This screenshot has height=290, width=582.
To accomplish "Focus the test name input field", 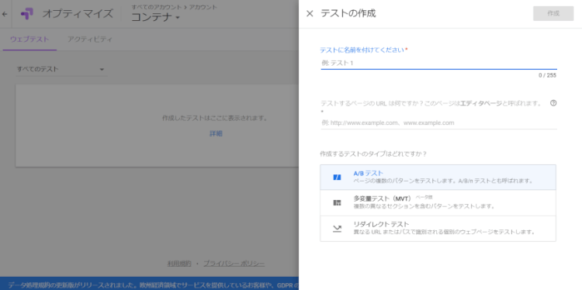I will point(438,63).
